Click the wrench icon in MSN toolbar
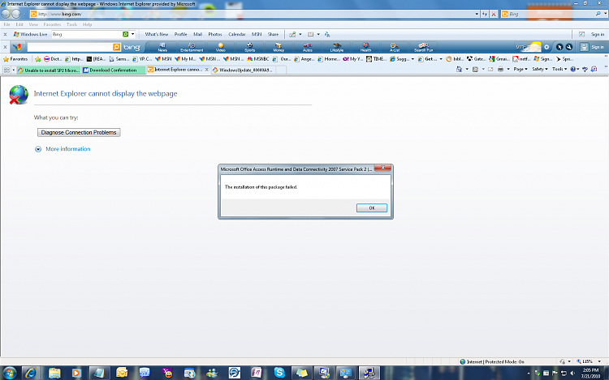609x380 pixels. point(569,47)
